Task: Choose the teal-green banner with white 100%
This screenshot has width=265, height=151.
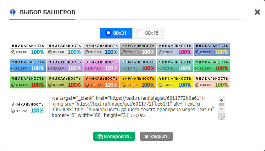Action: tap(175, 65)
